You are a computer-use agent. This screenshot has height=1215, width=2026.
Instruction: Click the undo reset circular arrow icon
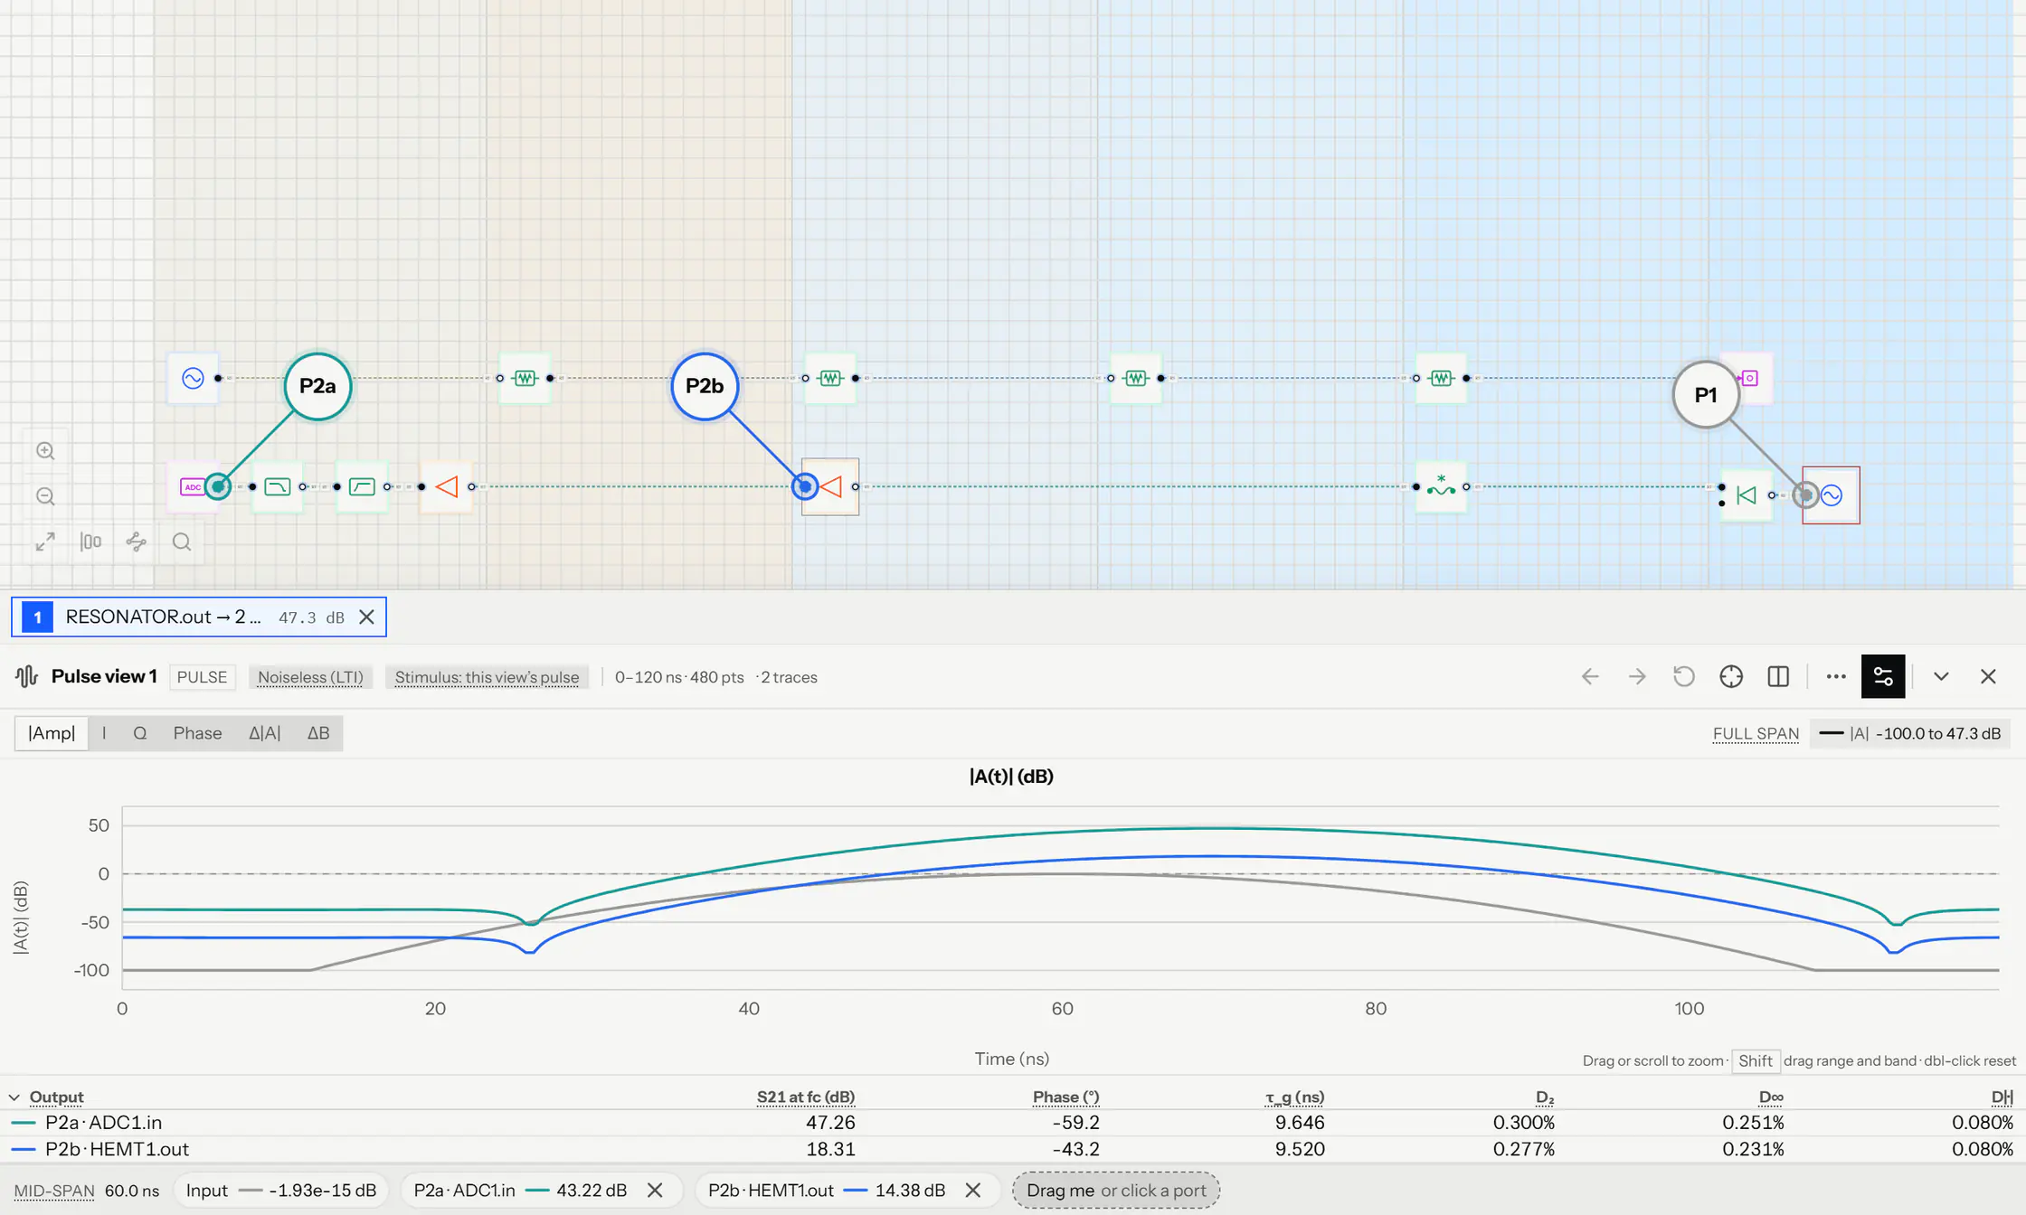pyautogui.click(x=1684, y=676)
